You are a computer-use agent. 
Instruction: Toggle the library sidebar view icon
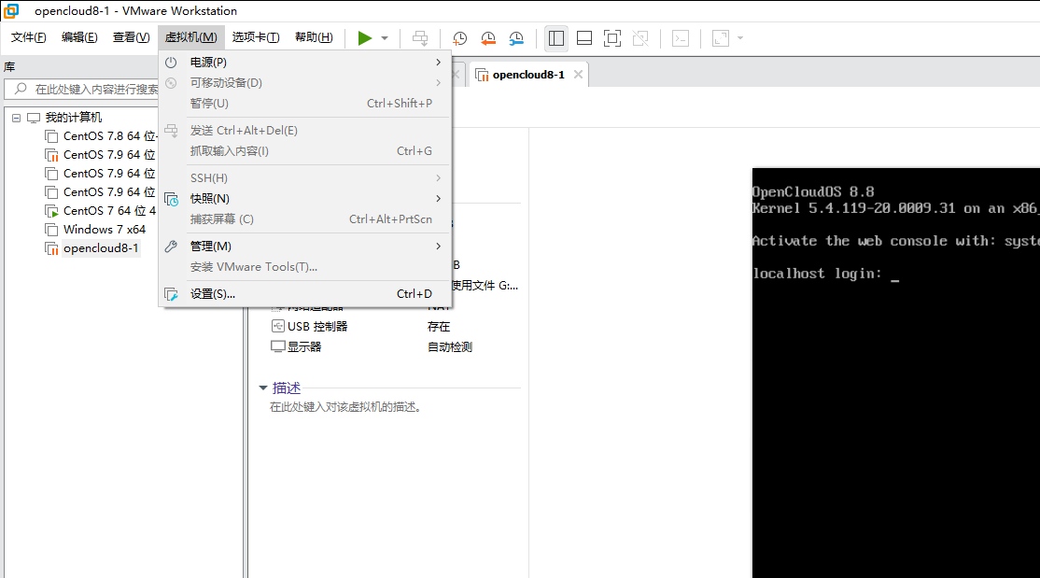pos(555,38)
